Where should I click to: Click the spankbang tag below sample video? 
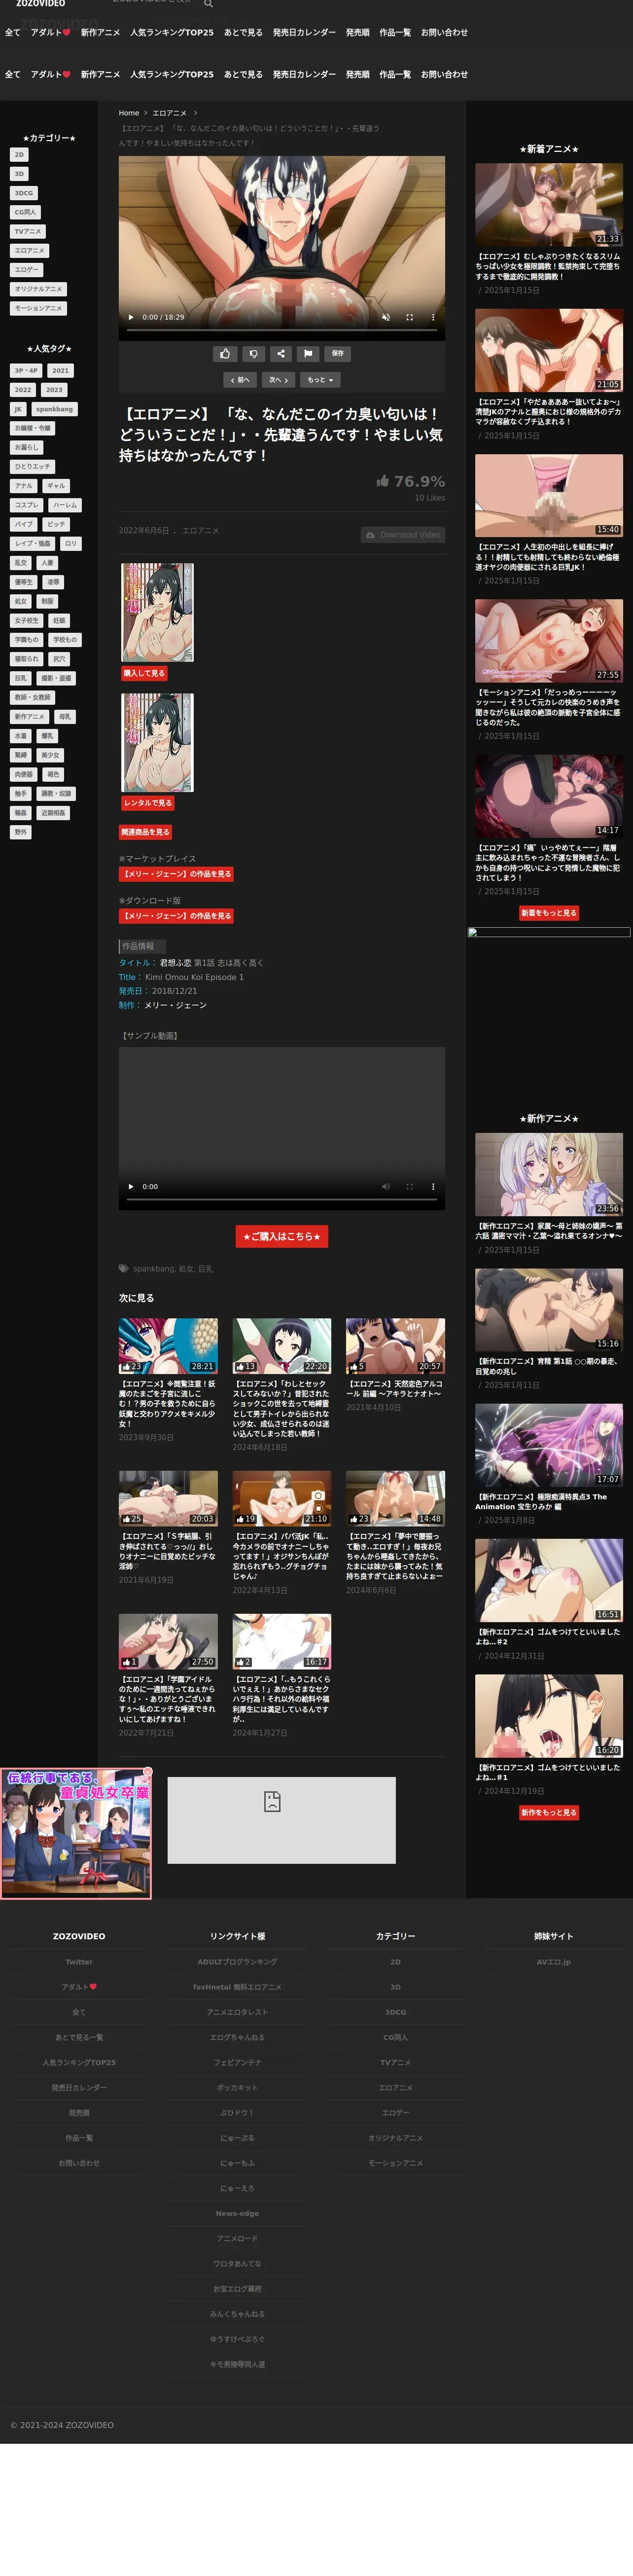153,1269
